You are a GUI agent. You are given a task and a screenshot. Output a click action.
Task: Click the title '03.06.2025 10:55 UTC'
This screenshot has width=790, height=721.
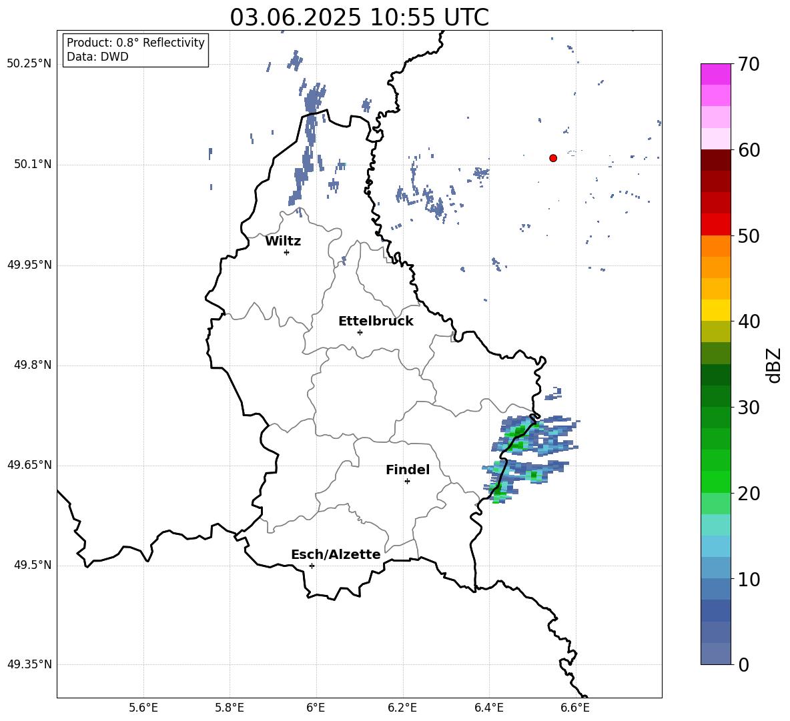click(359, 17)
